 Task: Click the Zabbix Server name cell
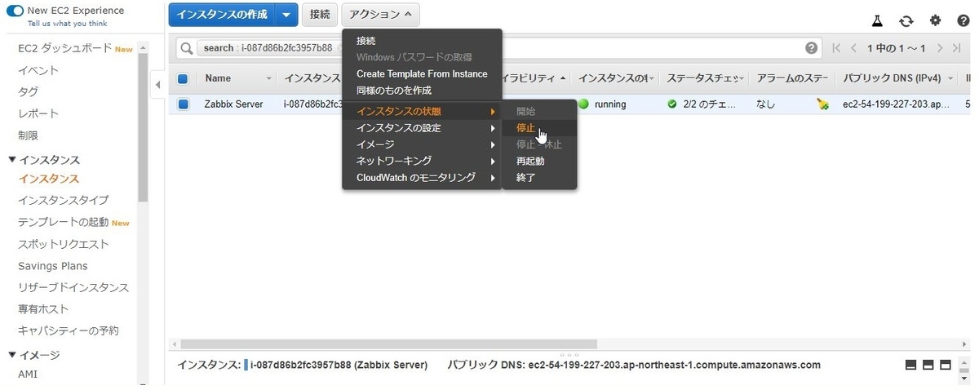click(x=233, y=104)
